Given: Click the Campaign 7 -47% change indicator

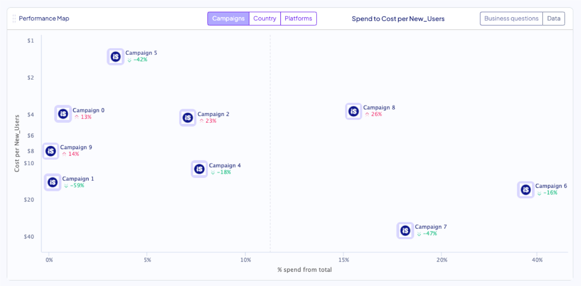Looking at the screenshot, I should [427, 234].
